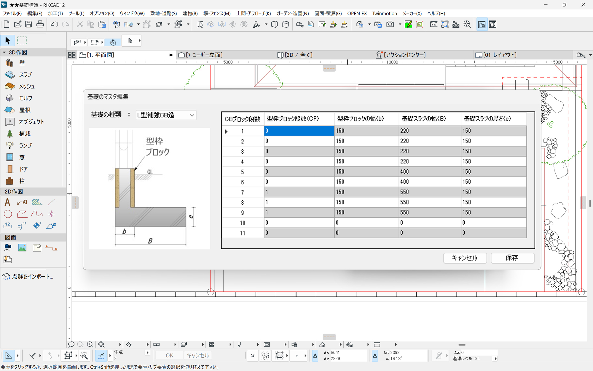Open the 目地 dropdown arrow
Viewport: 593px width, 371px height.
tap(138, 24)
